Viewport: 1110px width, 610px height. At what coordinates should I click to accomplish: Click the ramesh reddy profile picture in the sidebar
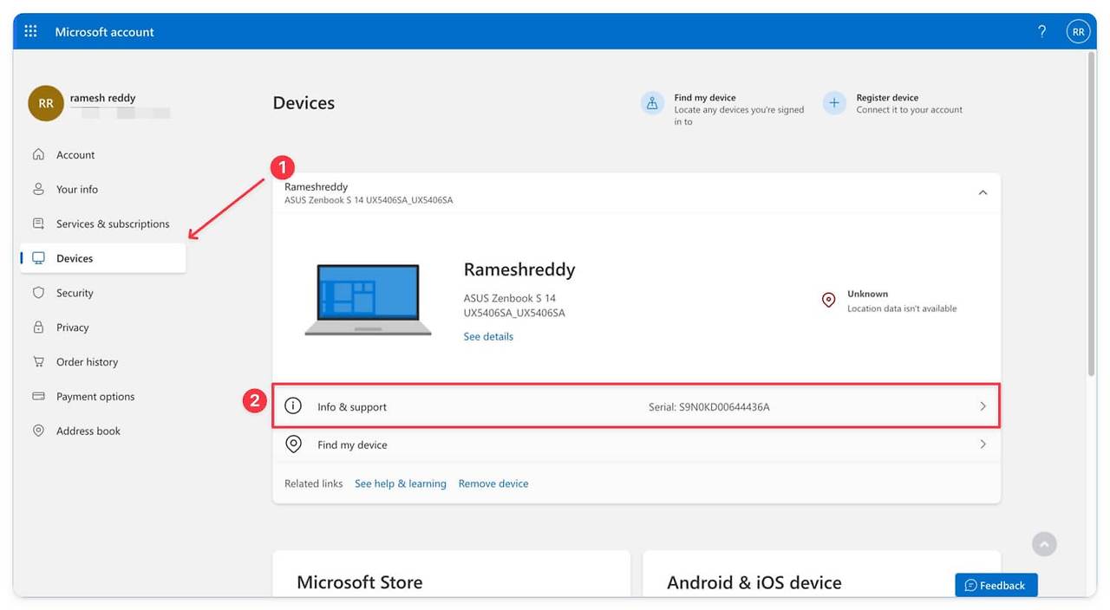[46, 103]
